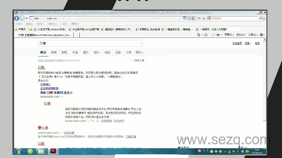Expand arrow next to www.koubei.com
This screenshot has height=158, width=282.
[60, 133]
